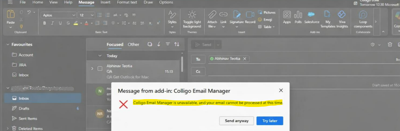This screenshot has height=131, width=400.
Task: Click the Send anyway button
Action: point(236,121)
